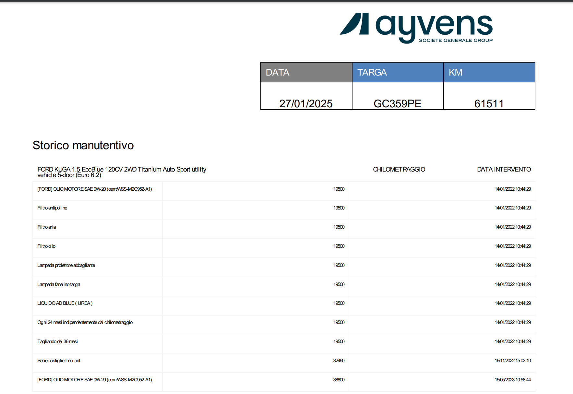Click mileage 32490 in brake pads row
The image size is (573, 394).
339,361
